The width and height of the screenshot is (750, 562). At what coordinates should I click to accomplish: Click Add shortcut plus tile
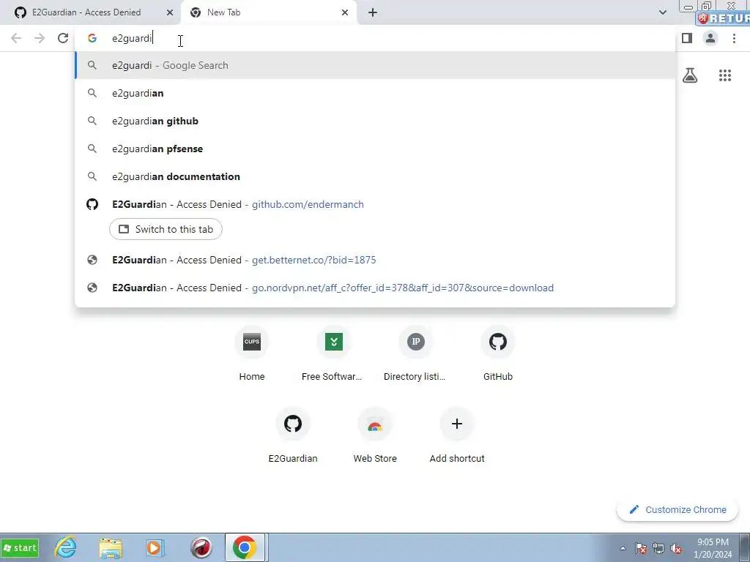(457, 435)
